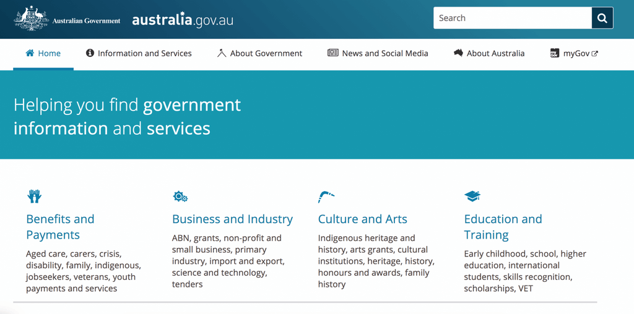Open the Education and Training heading link

(503, 227)
